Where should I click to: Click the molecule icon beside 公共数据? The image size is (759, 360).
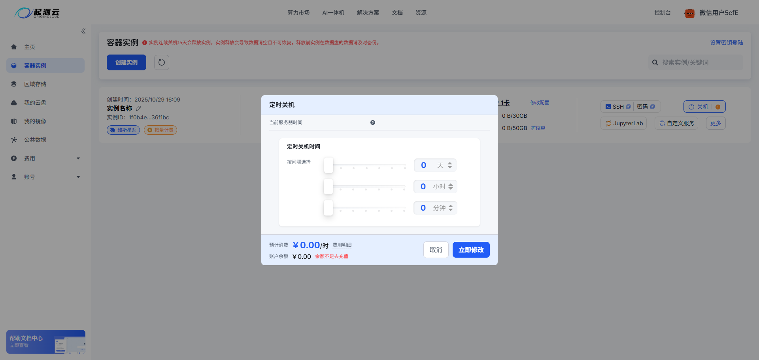click(x=14, y=140)
